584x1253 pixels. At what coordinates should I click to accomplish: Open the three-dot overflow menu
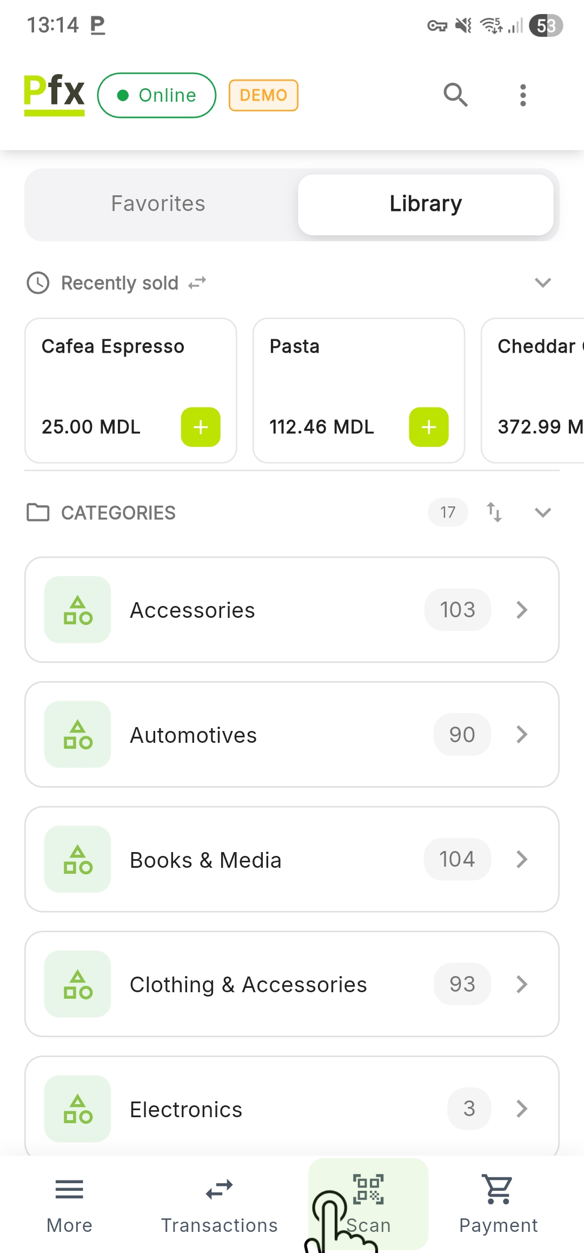click(522, 95)
